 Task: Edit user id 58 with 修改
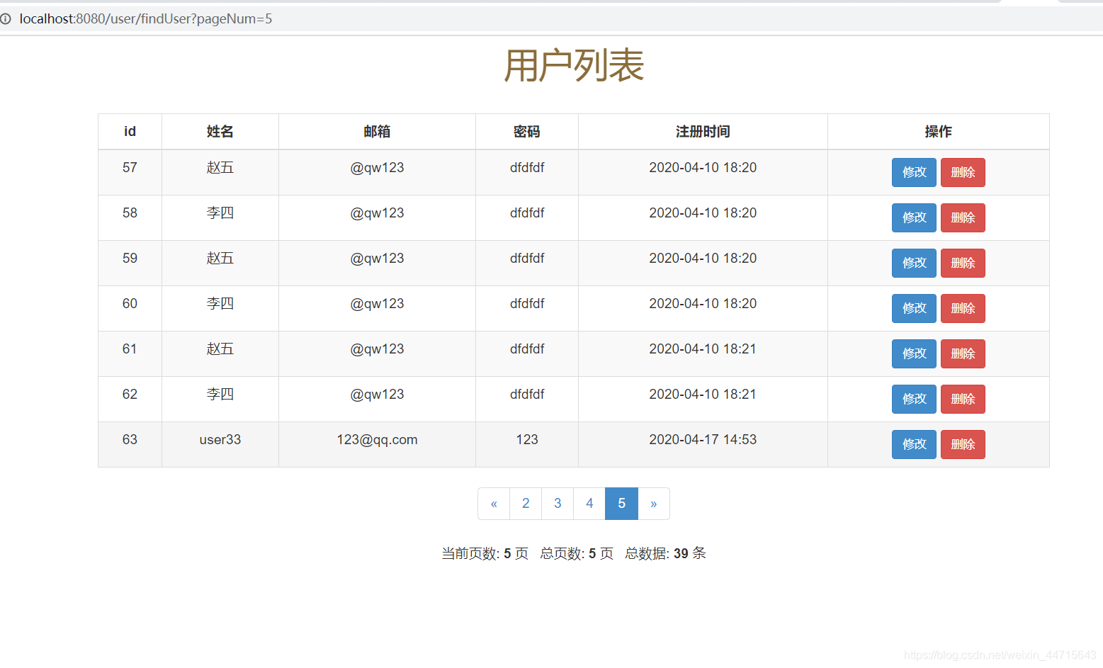pyautogui.click(x=914, y=217)
